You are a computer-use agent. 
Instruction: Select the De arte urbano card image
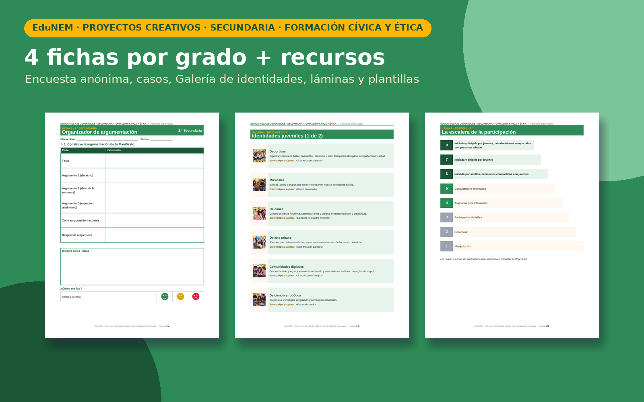pos(259,242)
